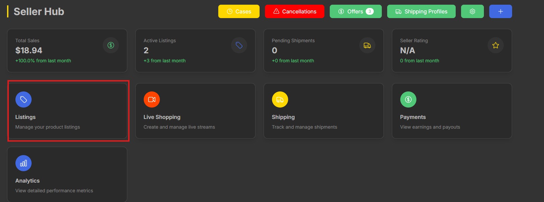Screen dimensions: 544x202
Task: Click '+100.0% from last month' text
Action: (43, 61)
